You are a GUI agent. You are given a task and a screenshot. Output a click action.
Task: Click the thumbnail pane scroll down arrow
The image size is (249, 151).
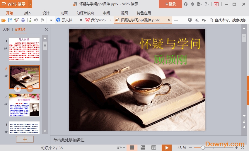45,131
